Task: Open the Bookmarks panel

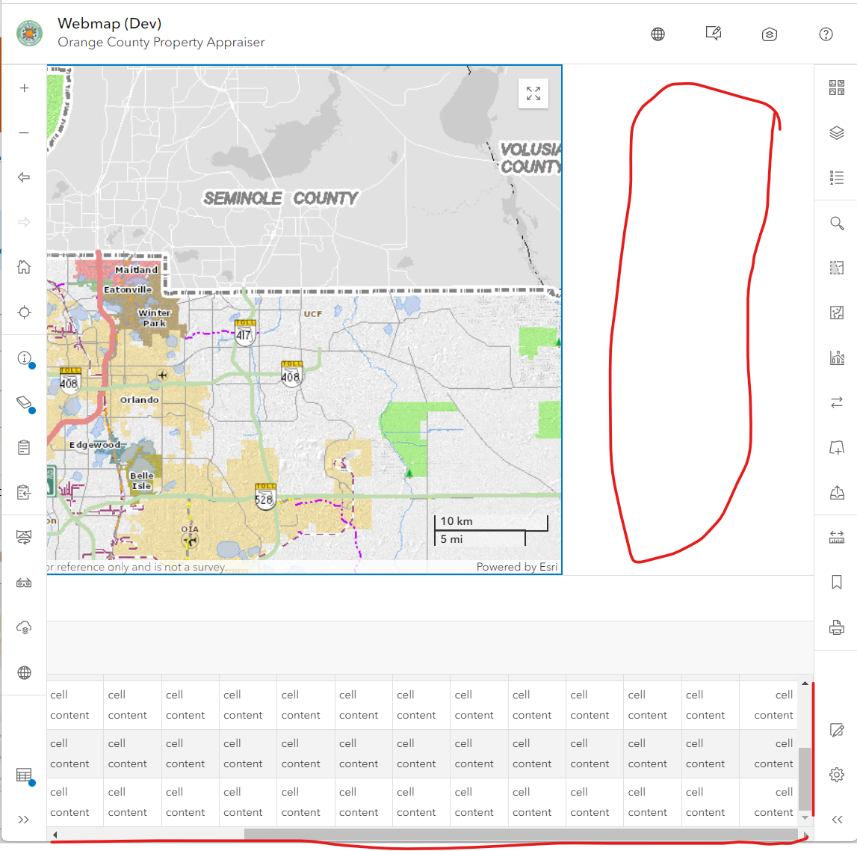Action: pyautogui.click(x=836, y=582)
